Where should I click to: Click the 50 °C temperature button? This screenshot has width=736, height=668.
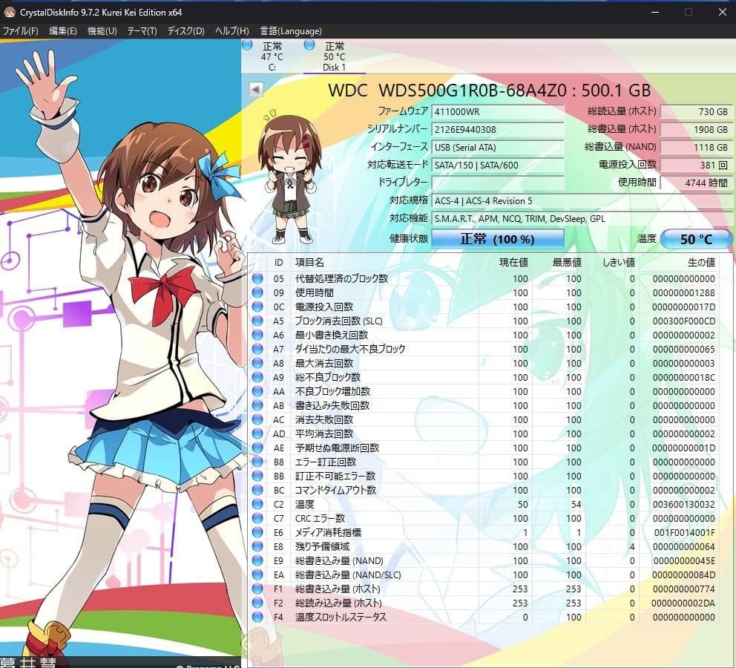[x=696, y=239]
